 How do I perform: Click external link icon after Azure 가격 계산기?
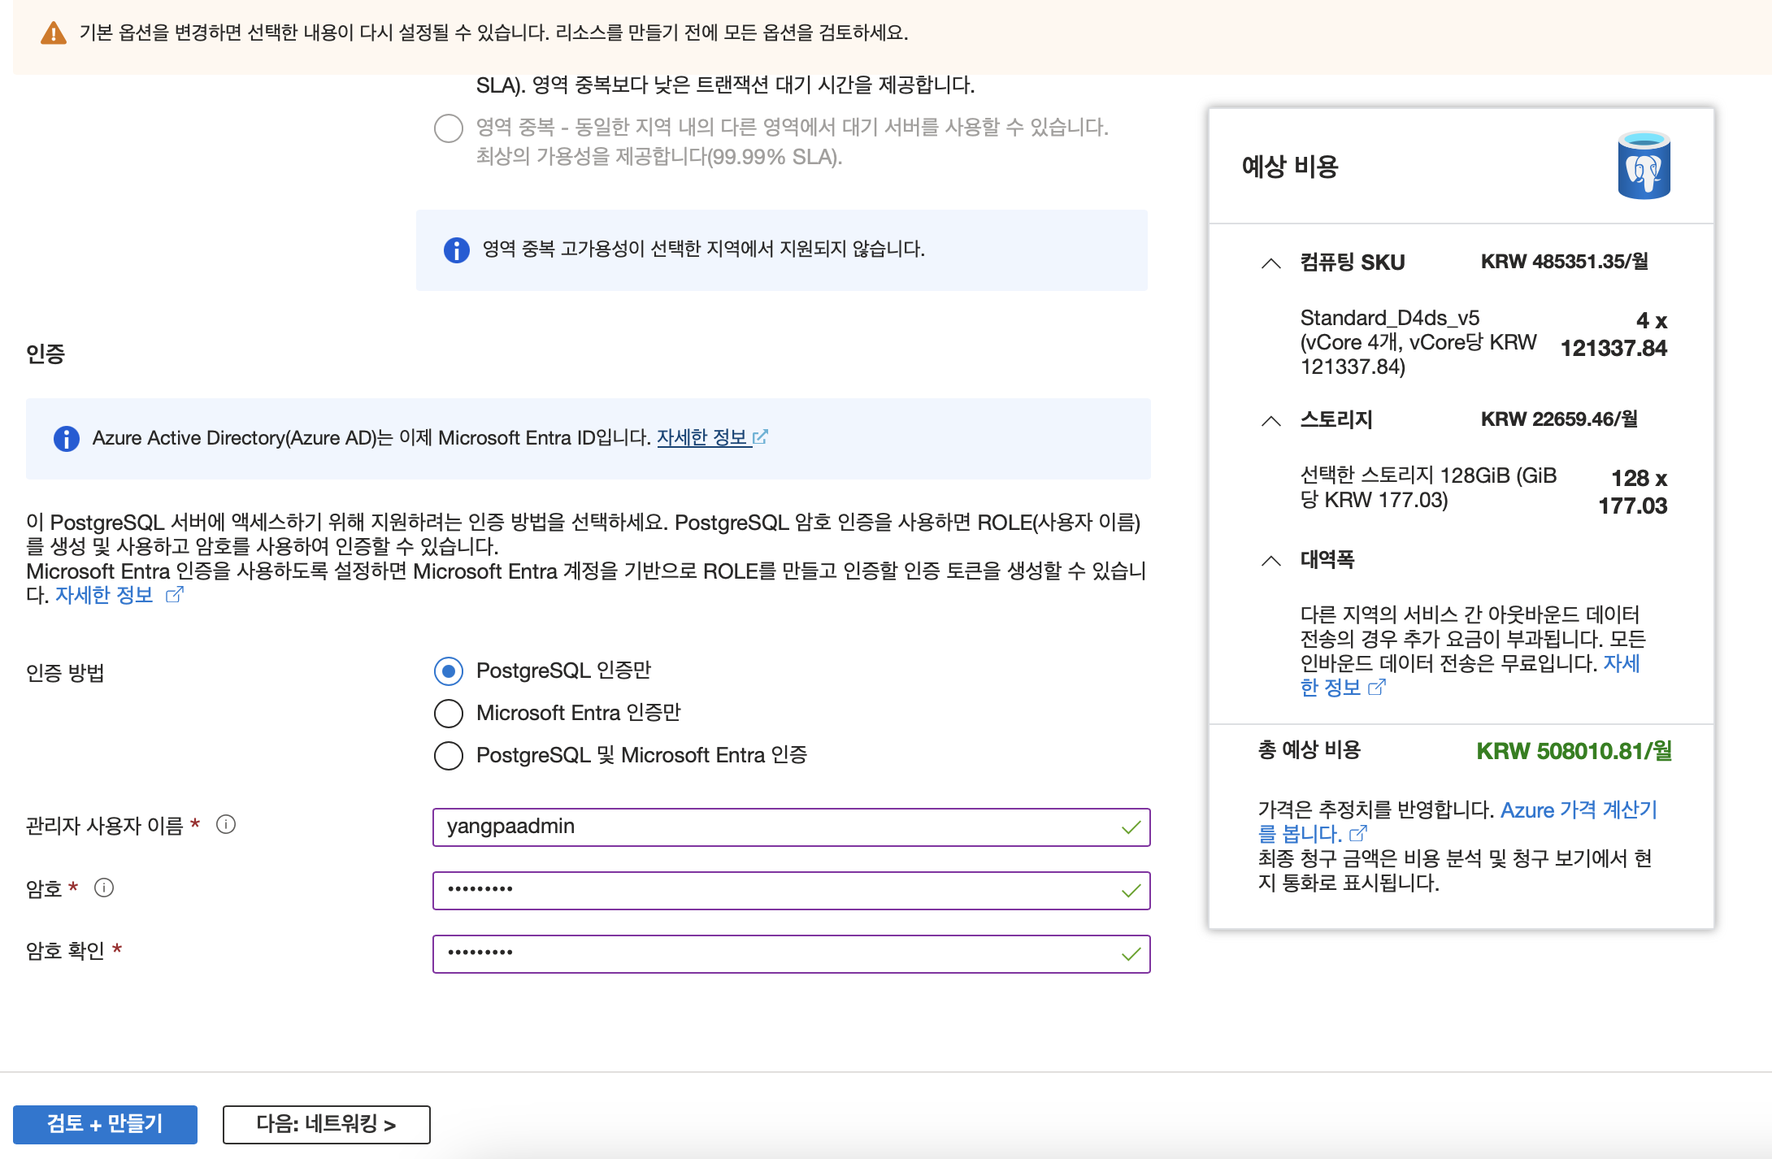(x=1358, y=834)
